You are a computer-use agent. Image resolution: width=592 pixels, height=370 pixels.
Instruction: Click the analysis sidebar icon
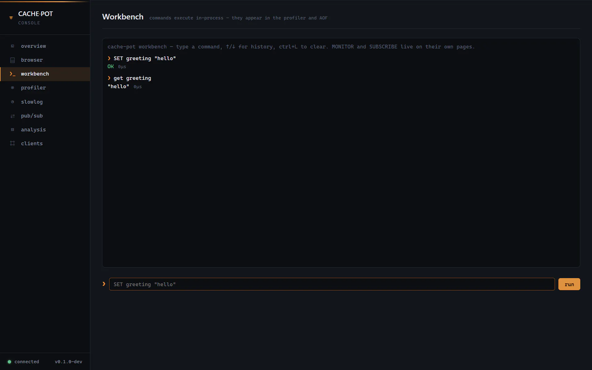tap(12, 130)
